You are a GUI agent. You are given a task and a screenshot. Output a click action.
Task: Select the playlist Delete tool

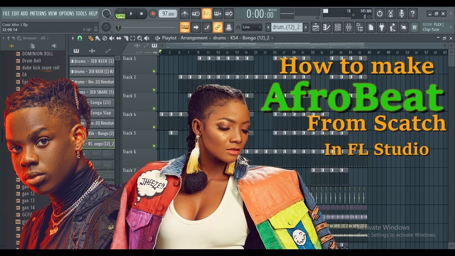[105, 38]
